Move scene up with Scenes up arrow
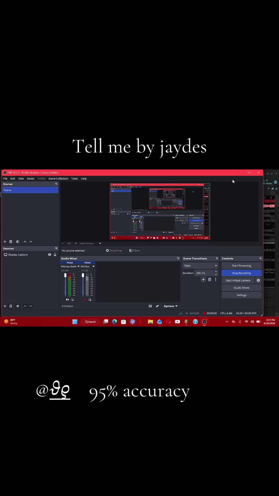The height and width of the screenshot is (496, 279). click(25, 242)
